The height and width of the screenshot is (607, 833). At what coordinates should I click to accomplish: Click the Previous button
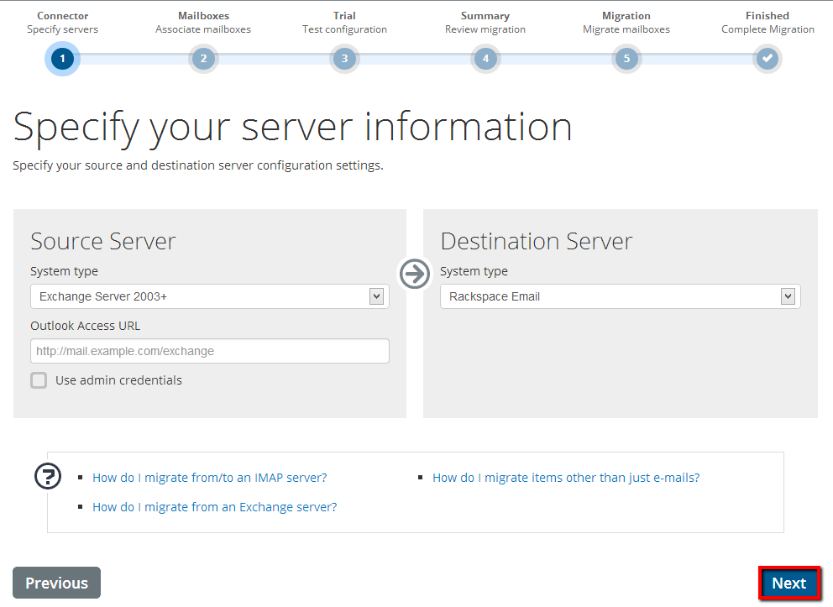point(56,583)
